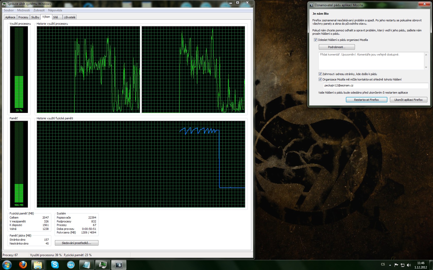Click Restartovat Firefox button

(367, 100)
